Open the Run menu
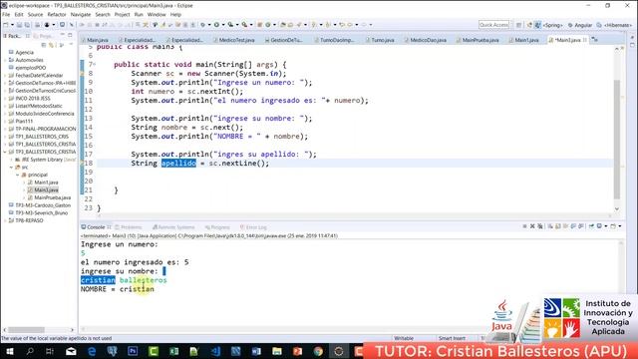 pyautogui.click(x=139, y=14)
